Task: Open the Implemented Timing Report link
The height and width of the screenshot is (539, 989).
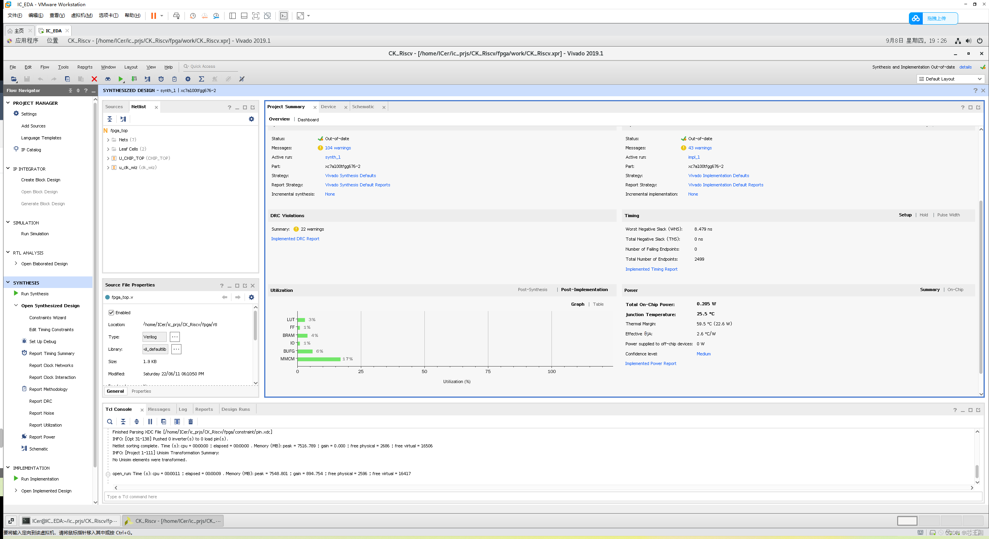Action: [x=651, y=269]
